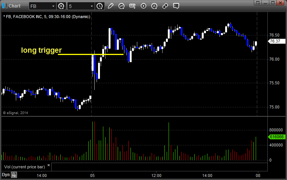Click the Chart window title
Viewport: 287px width, 180px height.
[x=14, y=6]
